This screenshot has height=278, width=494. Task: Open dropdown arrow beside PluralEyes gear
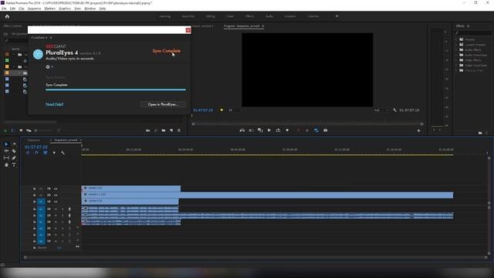pyautogui.click(x=52, y=67)
